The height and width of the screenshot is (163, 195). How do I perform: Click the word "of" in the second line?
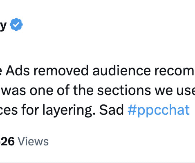(x=63, y=90)
